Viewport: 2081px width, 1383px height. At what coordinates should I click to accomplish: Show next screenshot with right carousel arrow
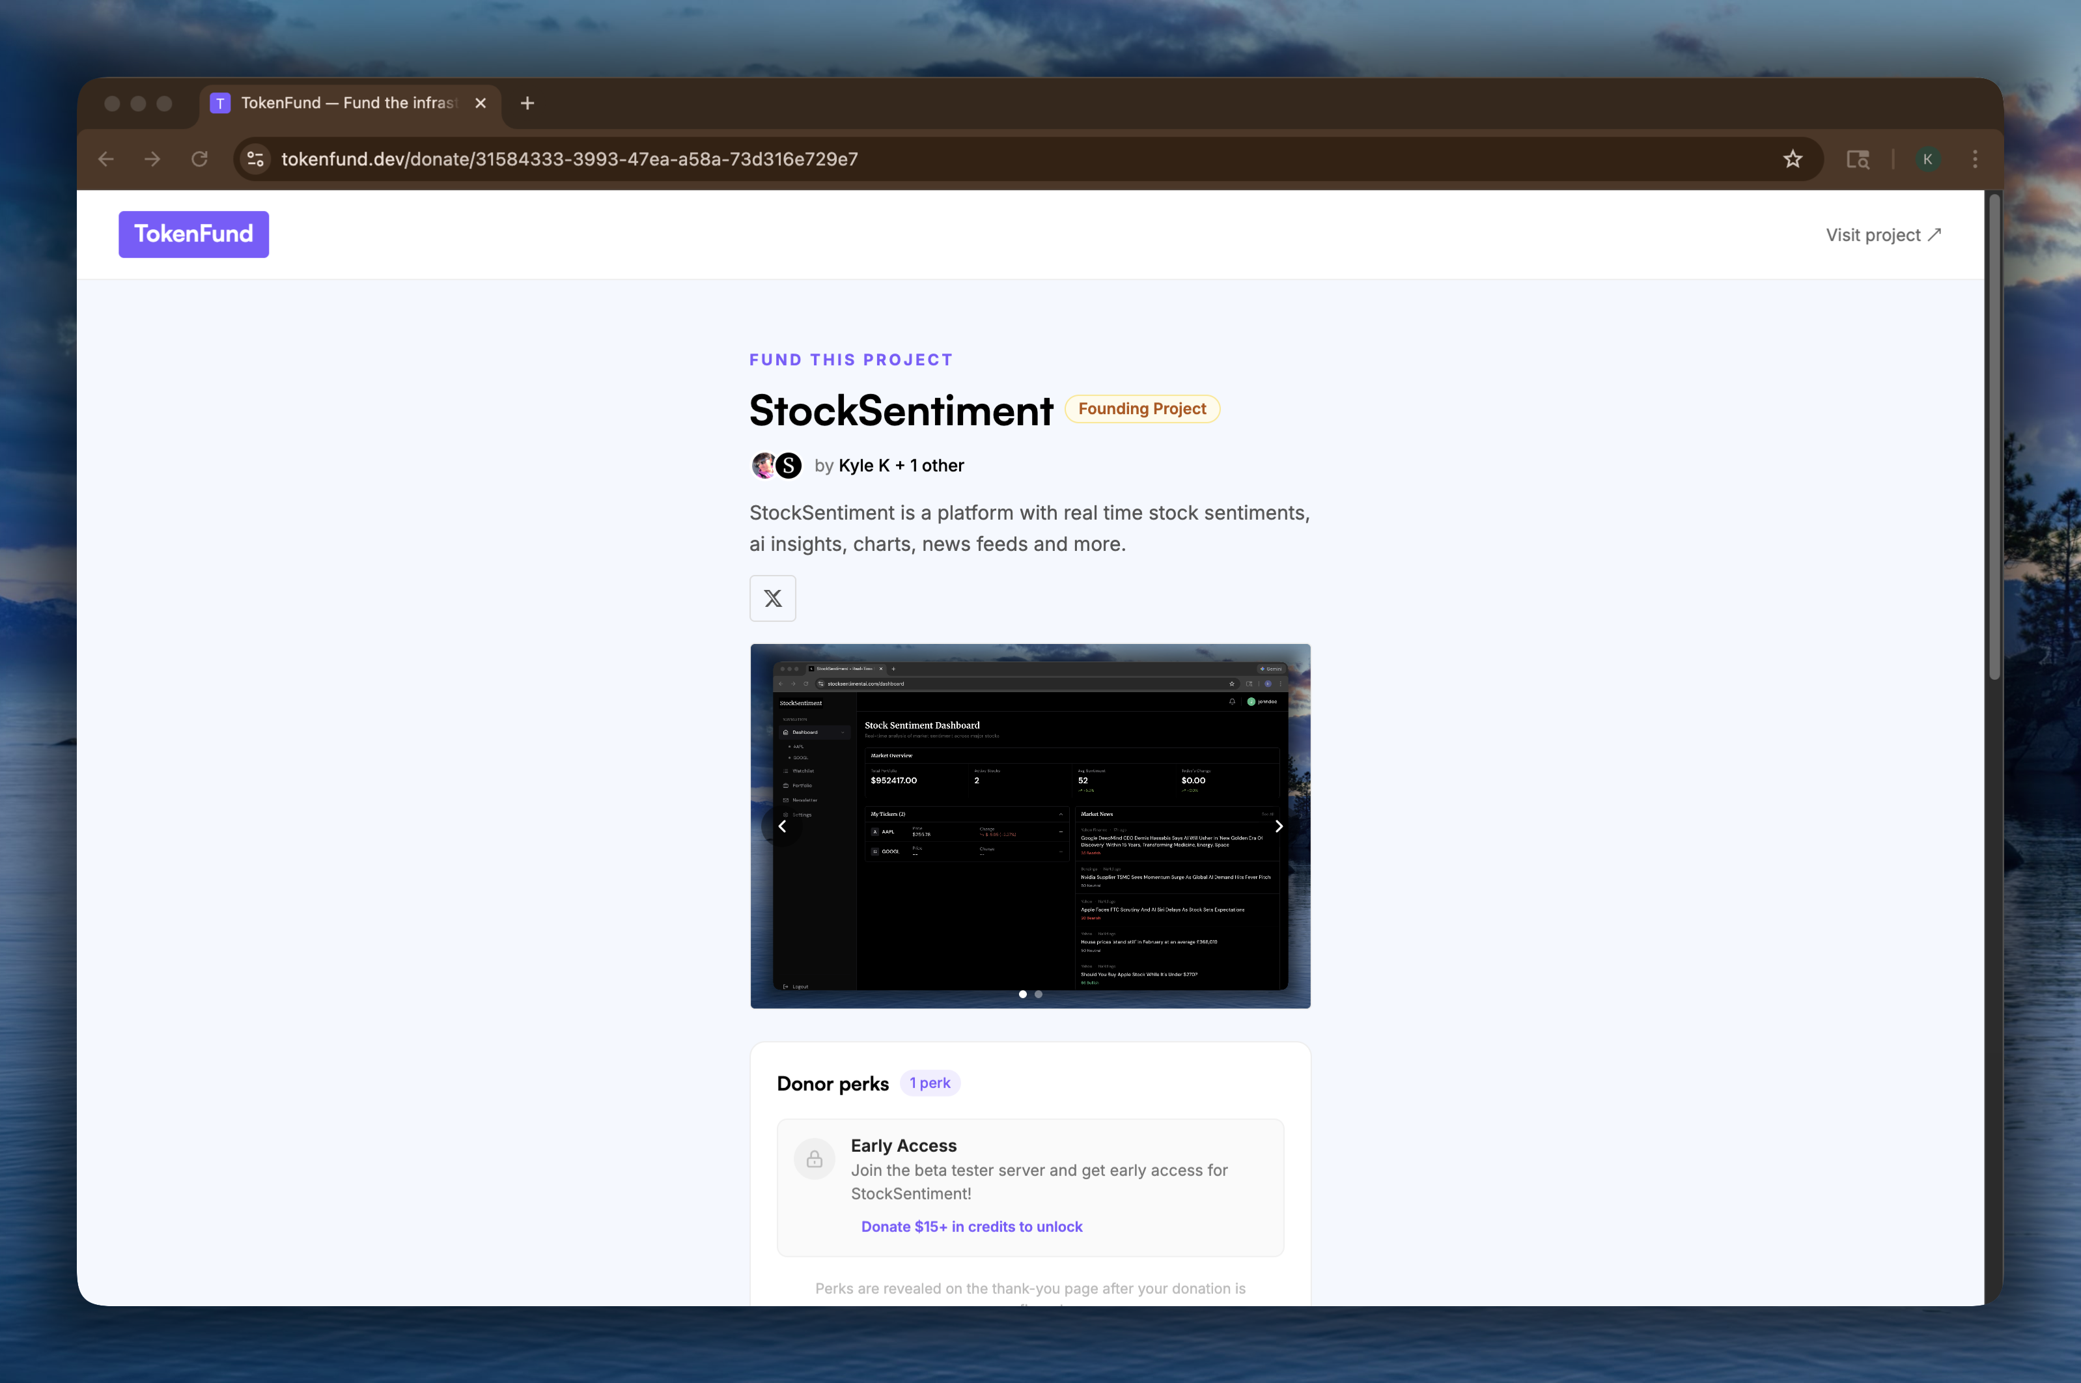point(1279,826)
